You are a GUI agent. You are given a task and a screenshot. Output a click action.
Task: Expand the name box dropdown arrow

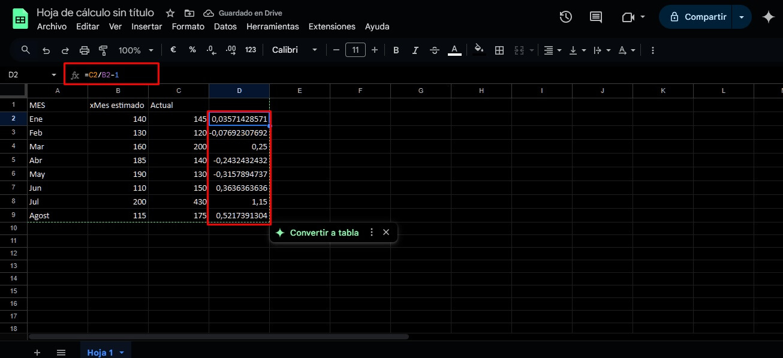[x=54, y=75]
